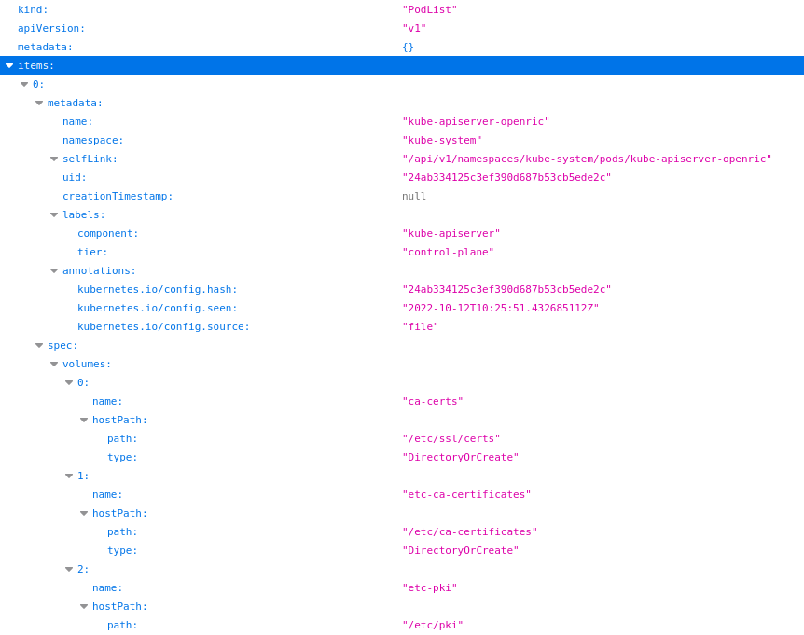Click the "/etc/ca-certificates" path value
The height and width of the screenshot is (635, 804).
(x=469, y=532)
